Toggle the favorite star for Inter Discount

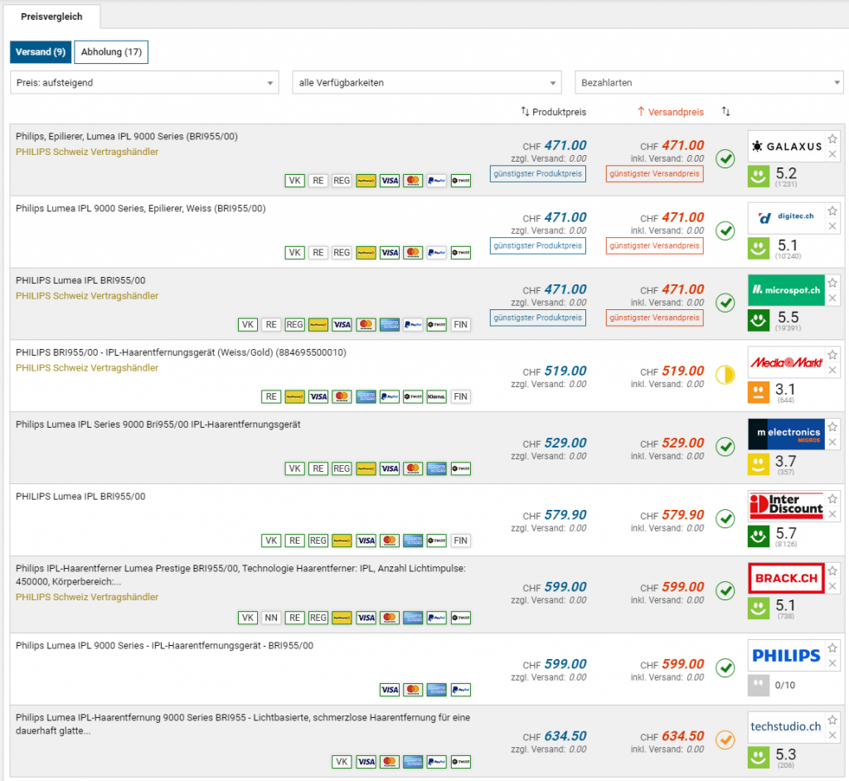[x=832, y=498]
